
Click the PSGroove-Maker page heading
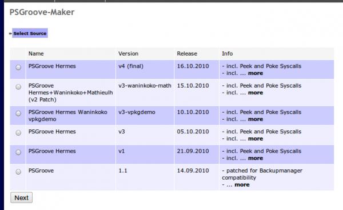42,12
